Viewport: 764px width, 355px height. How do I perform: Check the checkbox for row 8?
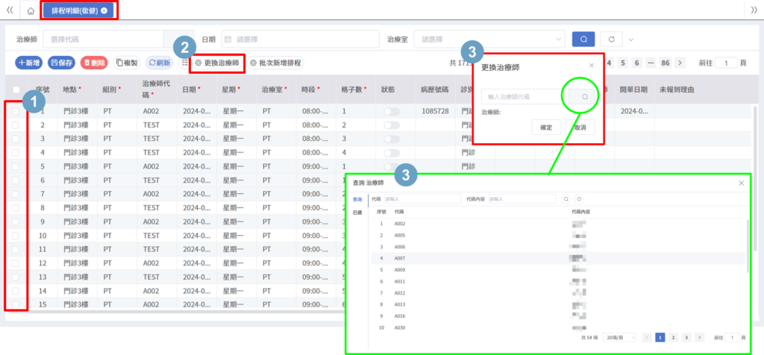pos(16,208)
